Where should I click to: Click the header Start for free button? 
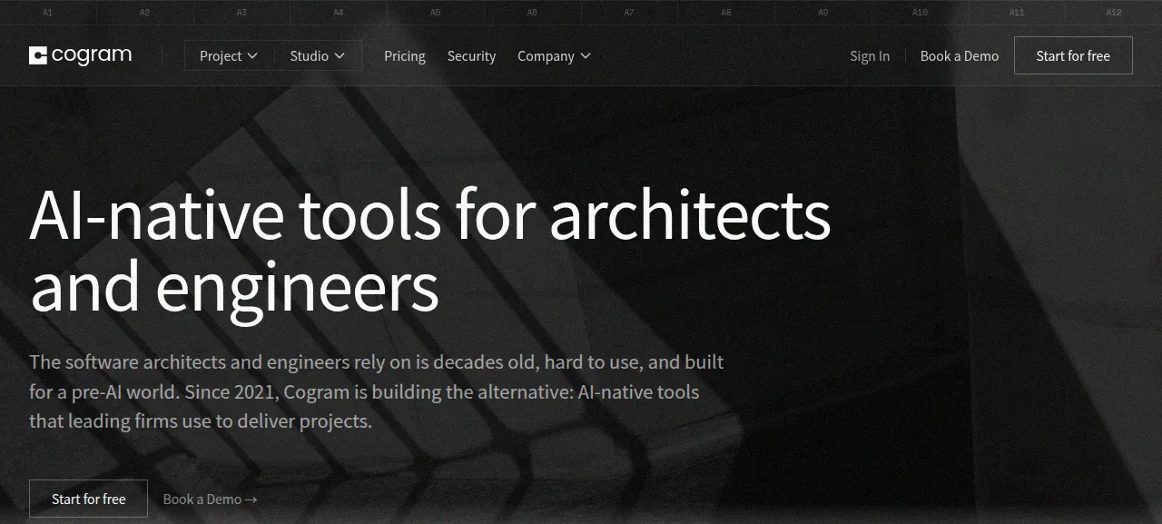click(x=1073, y=55)
